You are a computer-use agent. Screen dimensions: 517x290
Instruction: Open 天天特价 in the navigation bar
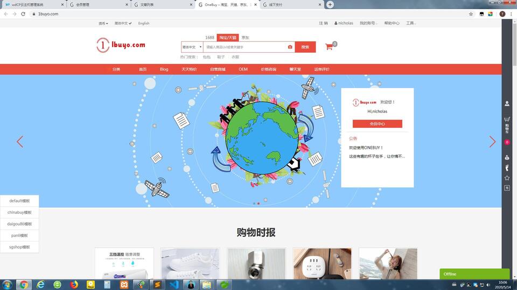(189, 69)
